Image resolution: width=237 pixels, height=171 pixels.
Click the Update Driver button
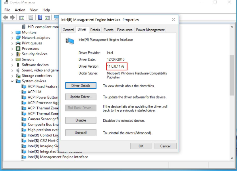coord(81,97)
